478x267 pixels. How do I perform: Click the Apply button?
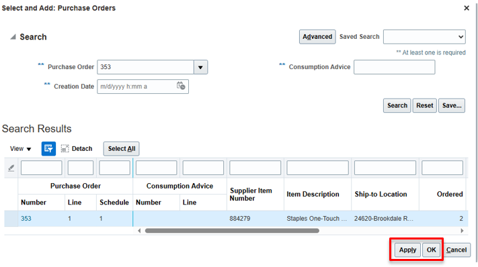(407, 250)
